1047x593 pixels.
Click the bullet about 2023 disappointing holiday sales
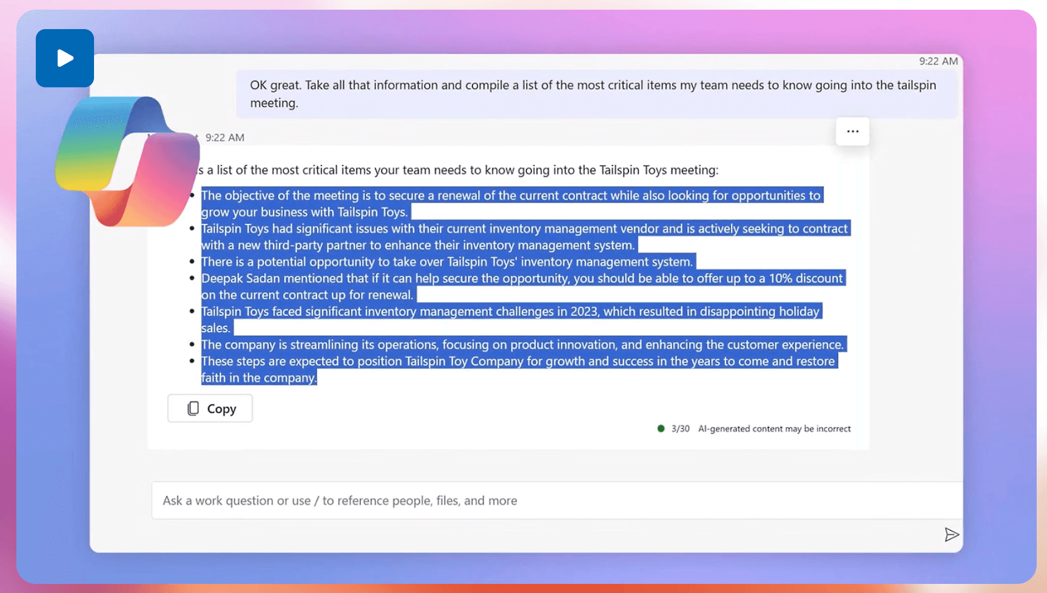click(x=511, y=320)
